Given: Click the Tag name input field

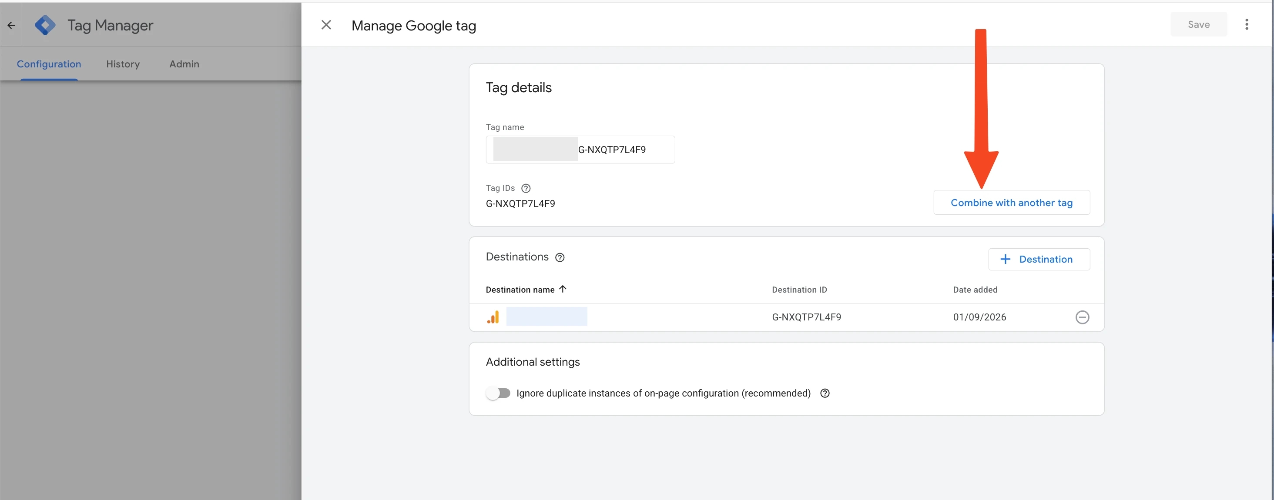Looking at the screenshot, I should (580, 150).
